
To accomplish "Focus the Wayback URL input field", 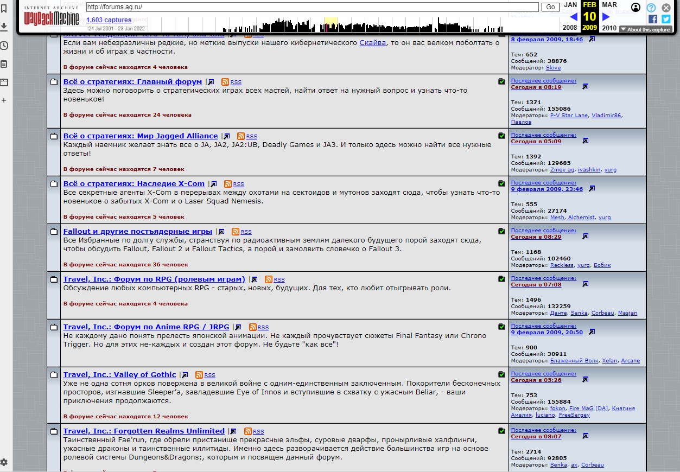I will 313,7.
